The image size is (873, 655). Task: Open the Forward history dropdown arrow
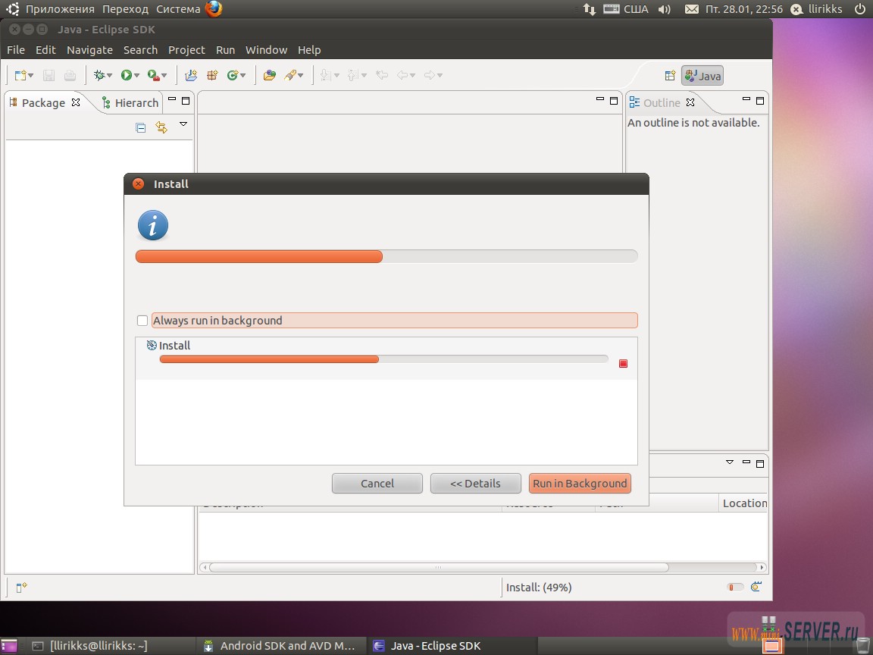(x=440, y=76)
